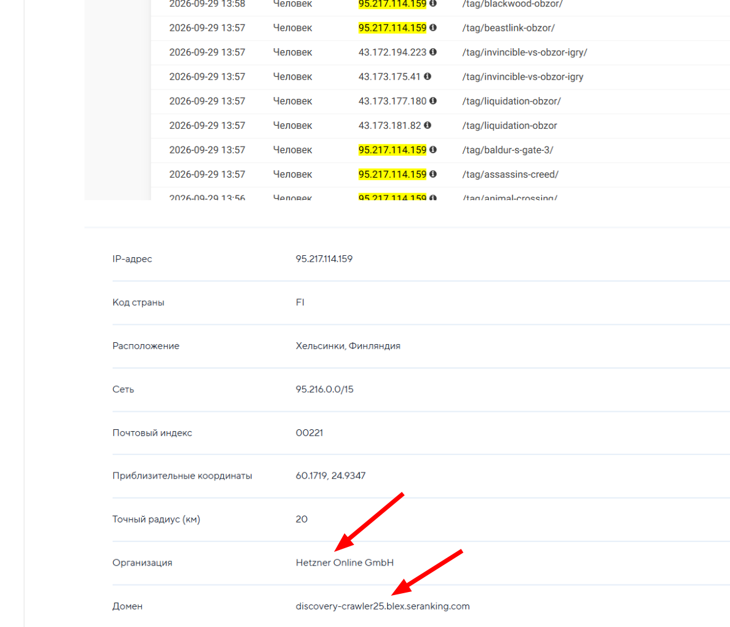This screenshot has height=627, width=730.
Task: Select 95.217.114.159 in the IP-адрес details row
Action: click(x=324, y=259)
